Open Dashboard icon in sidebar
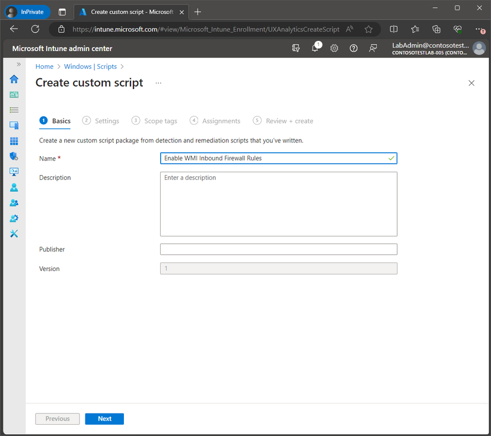Image resolution: width=491 pixels, height=436 pixels. [14, 94]
